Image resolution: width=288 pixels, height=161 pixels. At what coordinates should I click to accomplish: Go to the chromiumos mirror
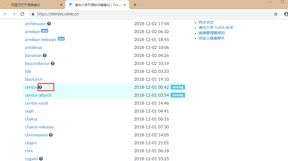pyautogui.click(x=36, y=135)
